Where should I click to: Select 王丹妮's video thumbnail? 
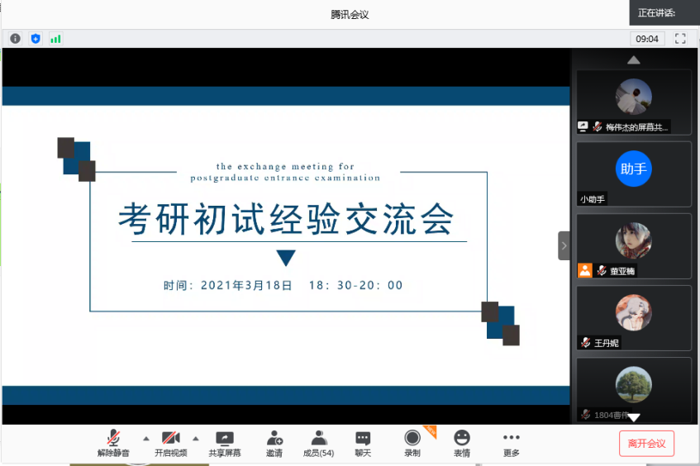[x=634, y=317]
